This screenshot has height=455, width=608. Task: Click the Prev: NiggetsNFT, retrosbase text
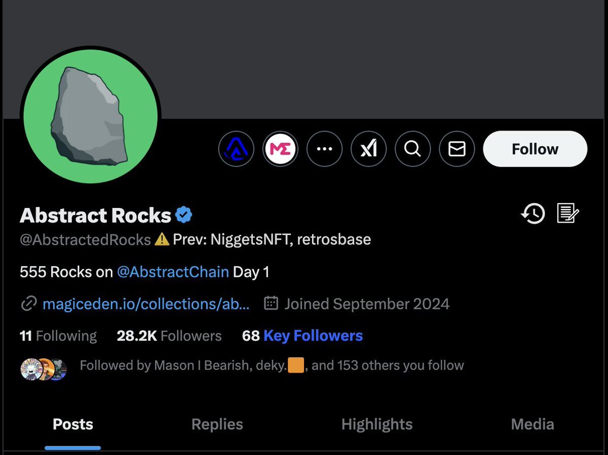272,239
